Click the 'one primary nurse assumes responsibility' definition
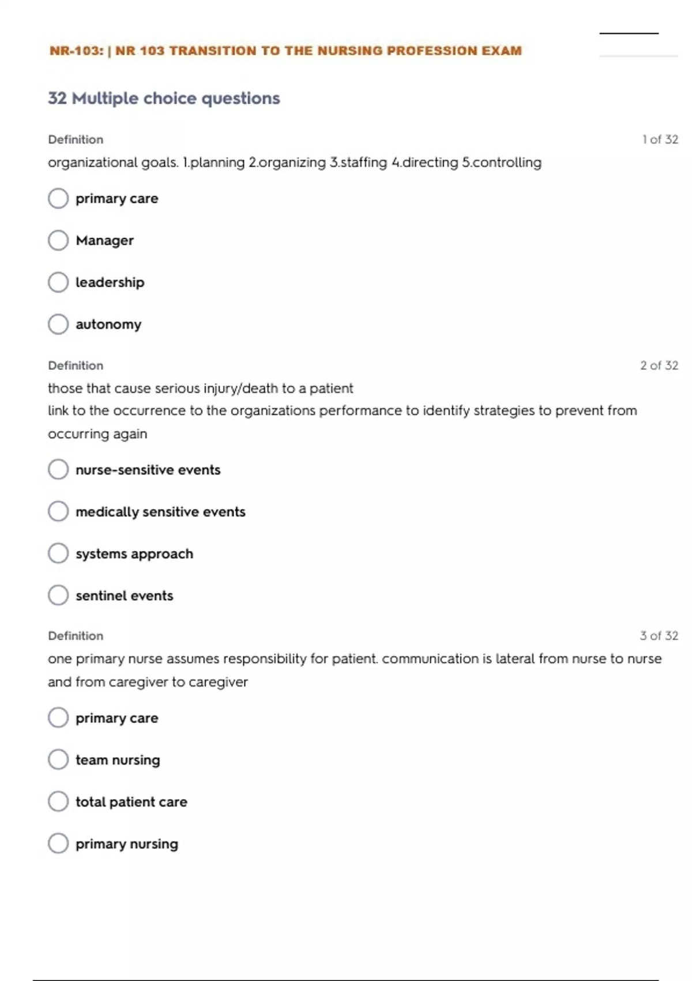The width and height of the screenshot is (692, 981). click(354, 659)
